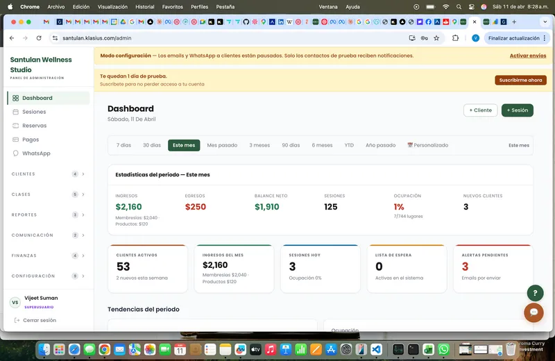The image size is (555, 361).
Task: Expand the Configuración sidebar group
Action: tap(49, 276)
